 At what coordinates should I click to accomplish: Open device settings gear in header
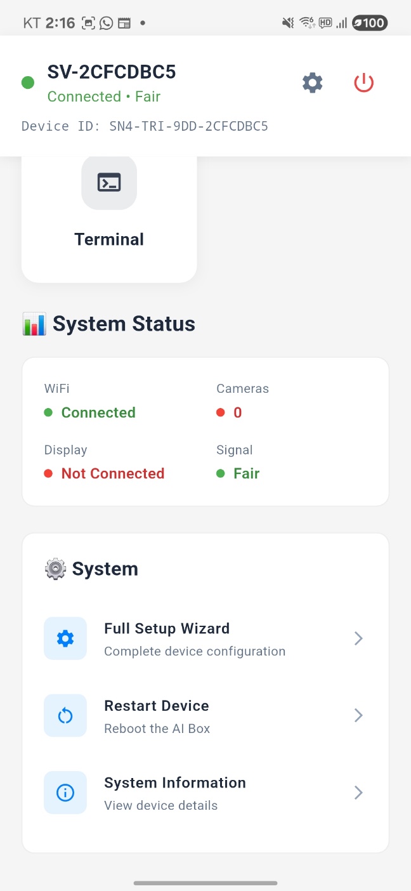[x=312, y=82]
